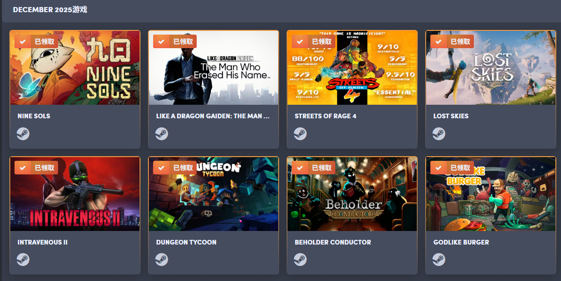This screenshot has width=561, height=281.
Task: Open the Intravenous II cover artwork
Action: 75,194
